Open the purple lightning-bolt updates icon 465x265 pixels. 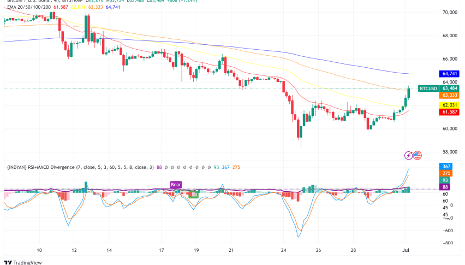(x=408, y=155)
